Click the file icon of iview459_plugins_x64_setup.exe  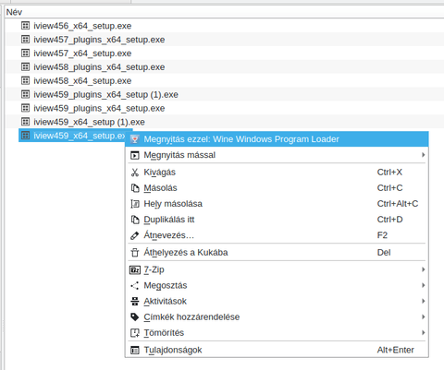26,108
